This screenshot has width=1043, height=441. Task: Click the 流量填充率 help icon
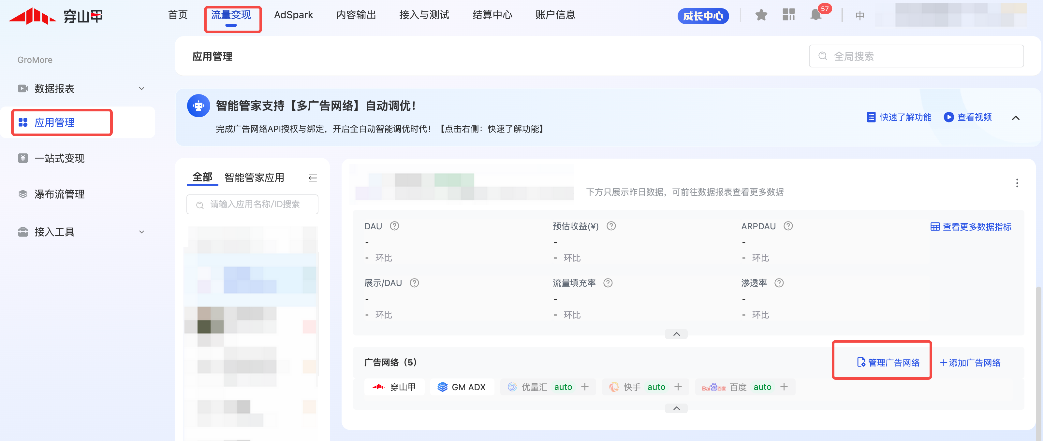pos(608,283)
